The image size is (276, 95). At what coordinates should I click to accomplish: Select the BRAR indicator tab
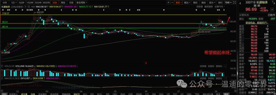139,94
